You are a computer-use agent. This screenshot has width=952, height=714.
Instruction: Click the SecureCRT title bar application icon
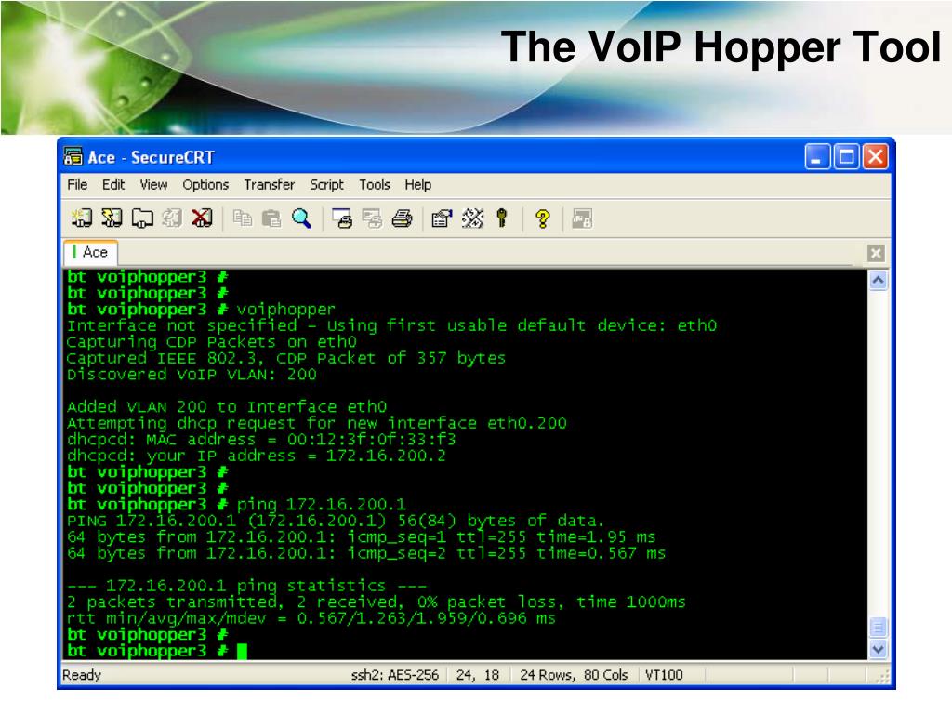pos(73,156)
